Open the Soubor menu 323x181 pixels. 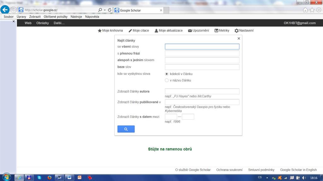[9, 17]
